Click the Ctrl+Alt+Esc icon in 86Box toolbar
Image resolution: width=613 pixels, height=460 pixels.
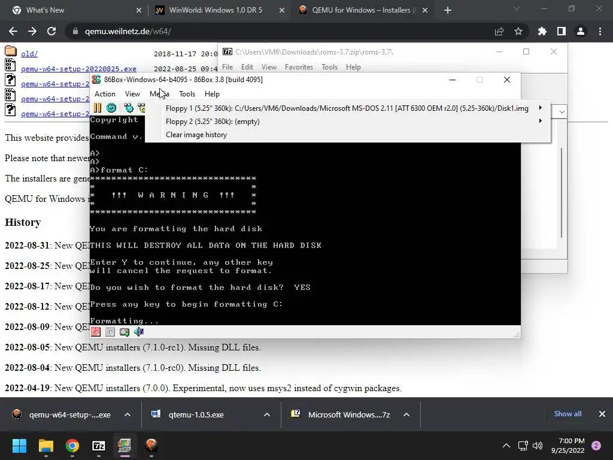pos(141,108)
